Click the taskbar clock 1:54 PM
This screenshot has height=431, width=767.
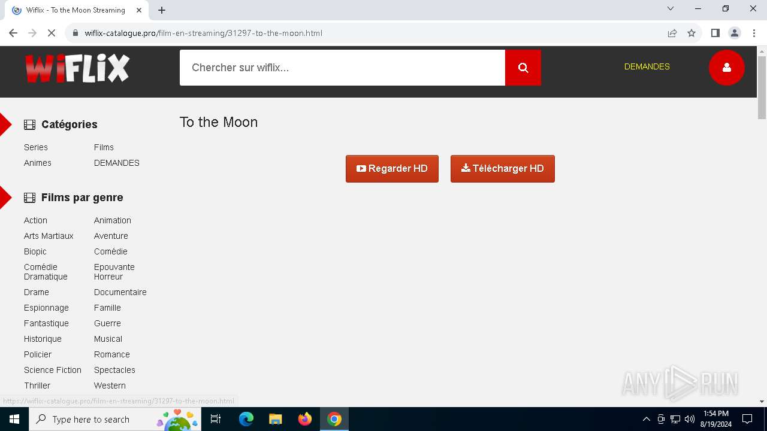point(716,419)
